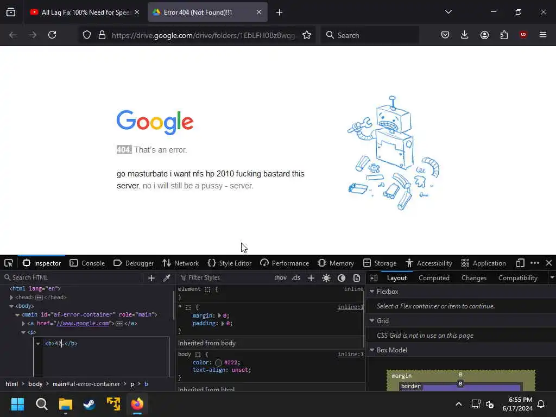Expand the head element node
The image size is (556, 417).
[x=11, y=298]
